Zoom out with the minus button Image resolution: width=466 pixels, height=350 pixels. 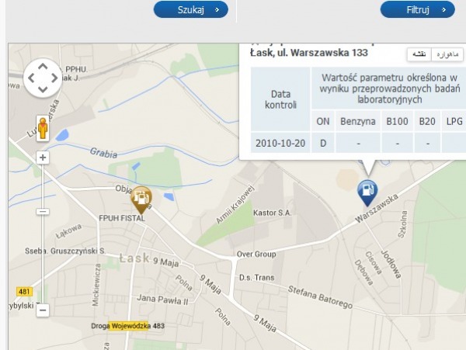pos(43,310)
